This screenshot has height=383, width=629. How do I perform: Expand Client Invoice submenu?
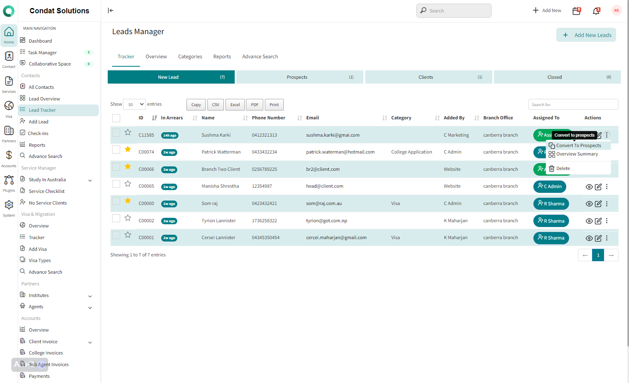[90, 342]
